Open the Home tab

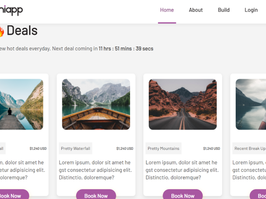[167, 10]
